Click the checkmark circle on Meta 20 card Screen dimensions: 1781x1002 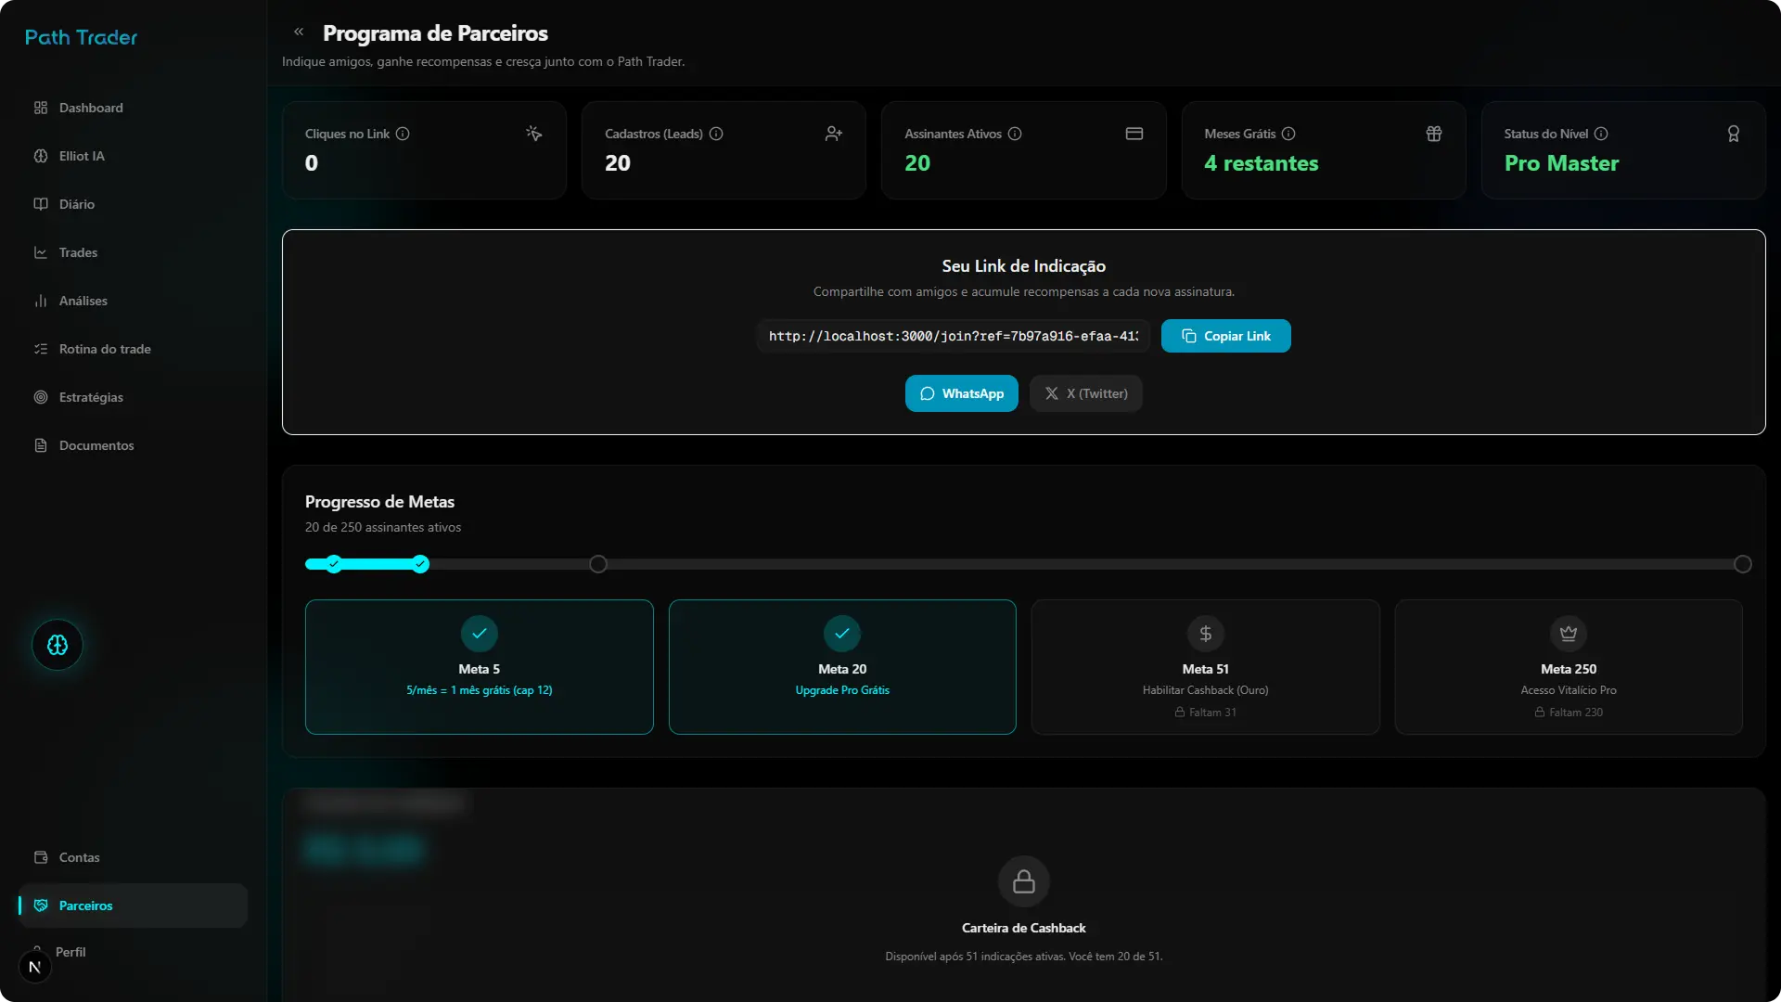click(841, 634)
